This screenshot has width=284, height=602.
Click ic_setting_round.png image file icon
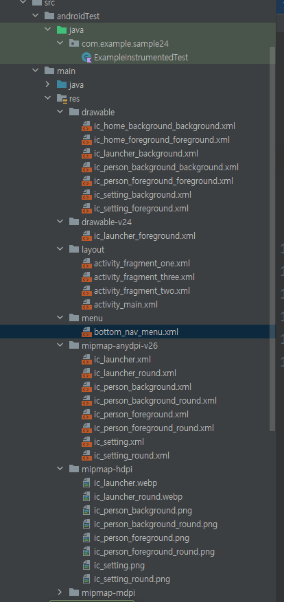coord(86,579)
